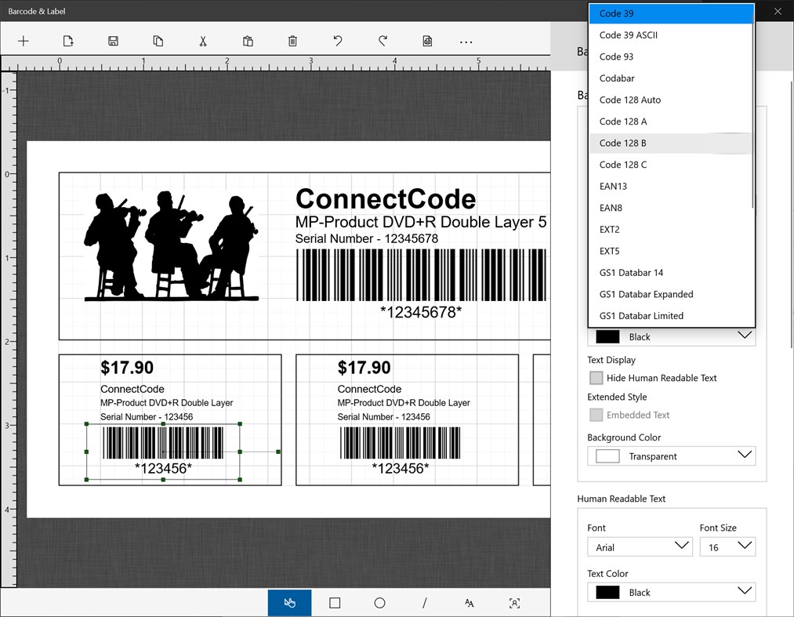Enable Hide Human Readable Text
Image resolution: width=794 pixels, height=617 pixels.
pos(596,378)
